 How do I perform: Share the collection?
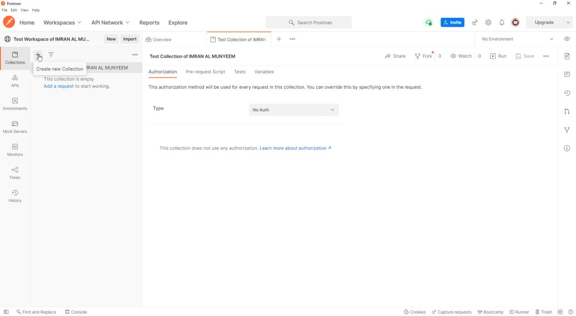[x=395, y=56]
